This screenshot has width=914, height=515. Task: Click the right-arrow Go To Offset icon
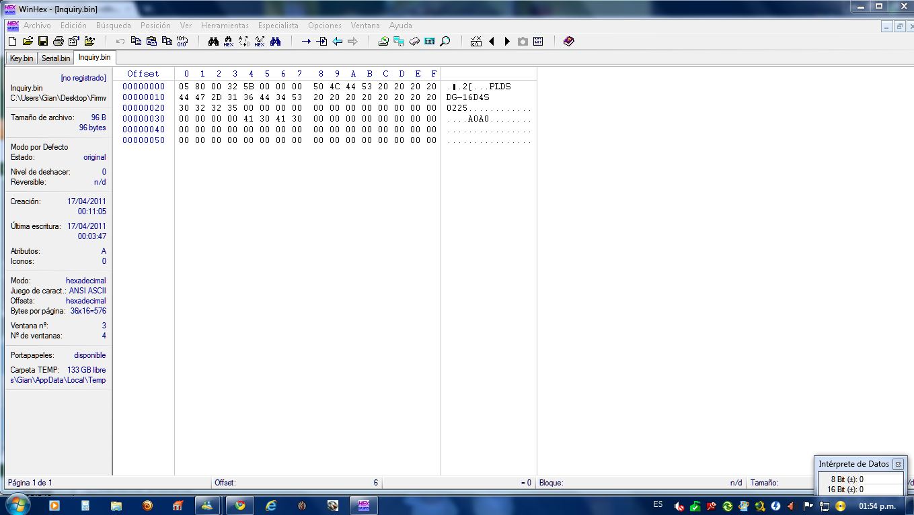[x=306, y=42]
